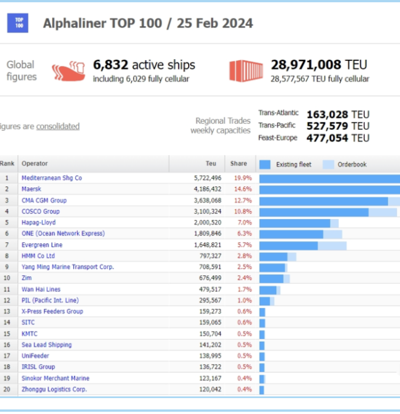The image size is (400, 414).
Task: Select the 6,832 active ships text
Action: 144,65
